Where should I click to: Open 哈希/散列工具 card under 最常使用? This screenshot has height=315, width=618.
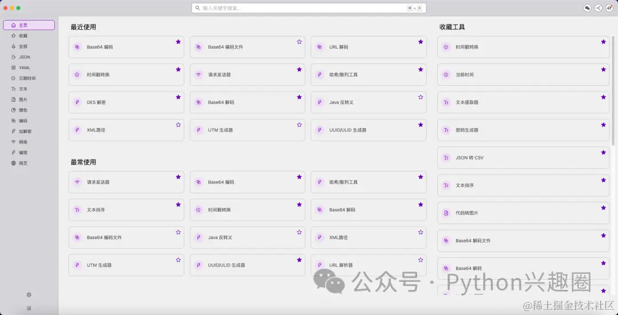click(x=369, y=182)
